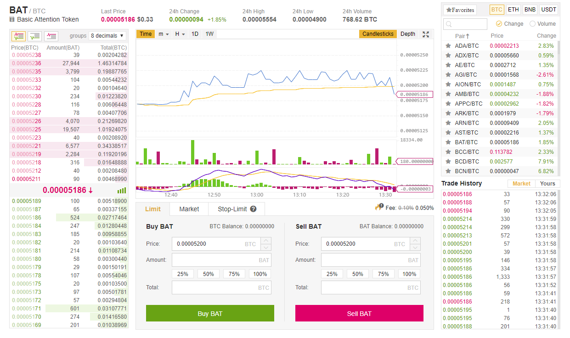
Task: Select the USDT market tab
Action: pos(549,10)
